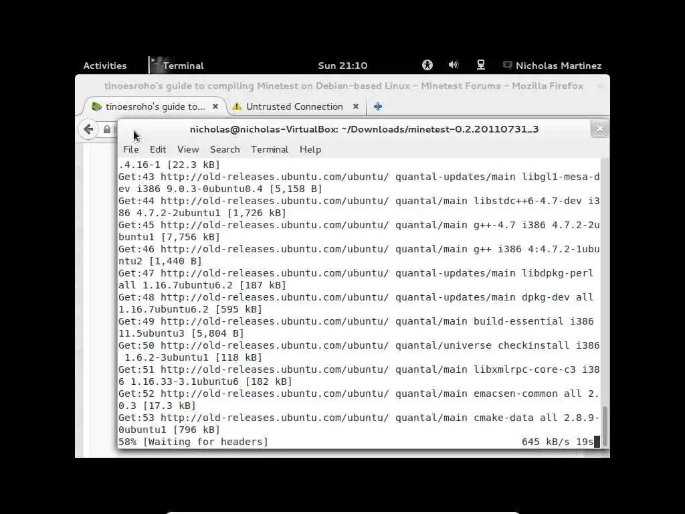Click the Get:52 emacsen-common line

[359, 399]
